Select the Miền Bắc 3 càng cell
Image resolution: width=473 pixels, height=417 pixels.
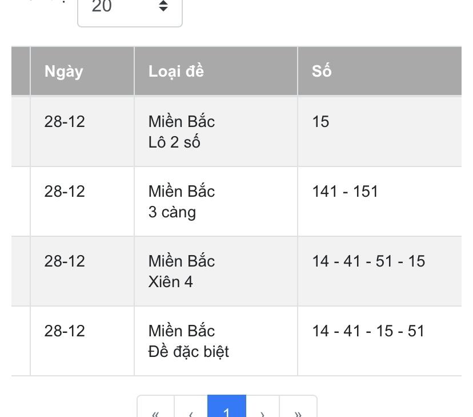point(182,201)
